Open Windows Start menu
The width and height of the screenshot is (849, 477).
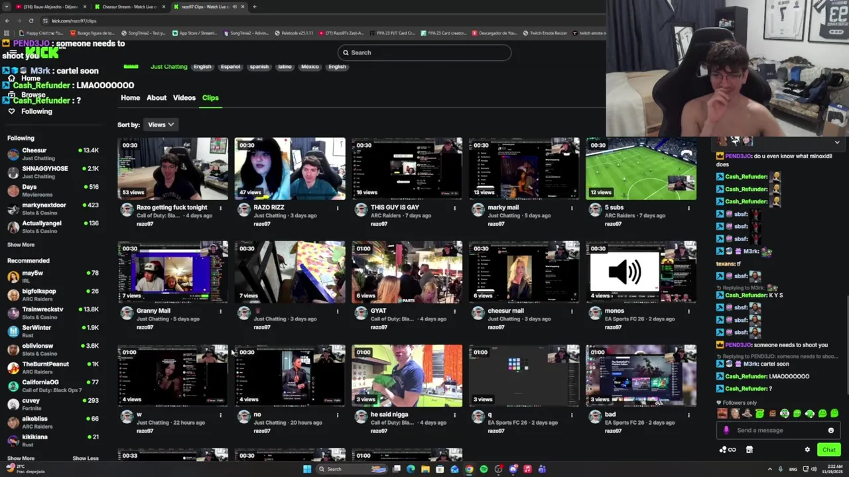click(307, 470)
